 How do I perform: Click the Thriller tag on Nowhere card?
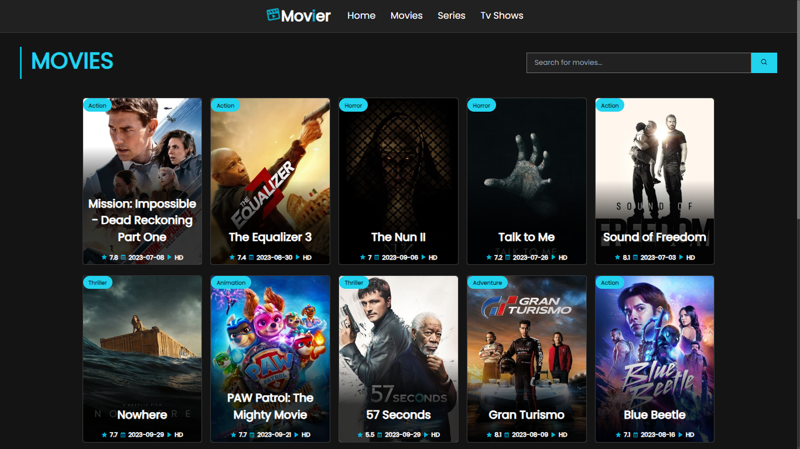[x=98, y=282]
